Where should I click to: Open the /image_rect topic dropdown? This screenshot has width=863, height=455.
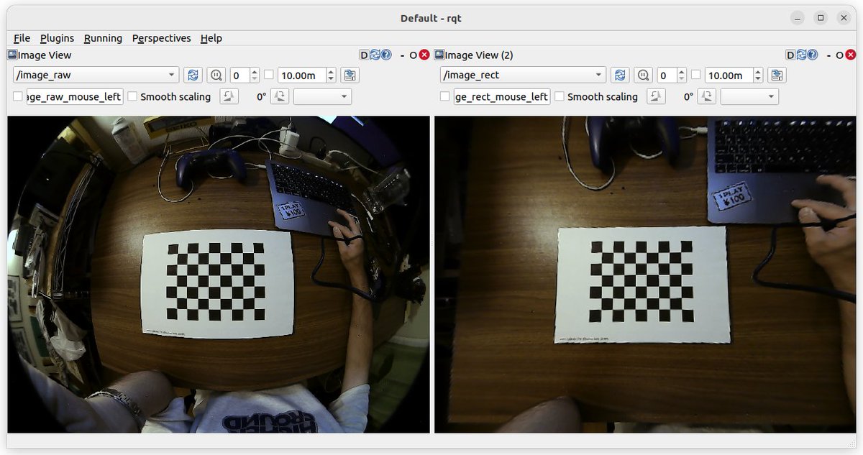pyautogui.click(x=523, y=75)
